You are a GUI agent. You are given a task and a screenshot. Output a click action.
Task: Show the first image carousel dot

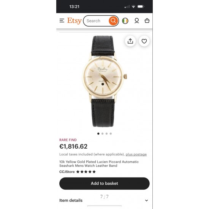coord(98,133)
